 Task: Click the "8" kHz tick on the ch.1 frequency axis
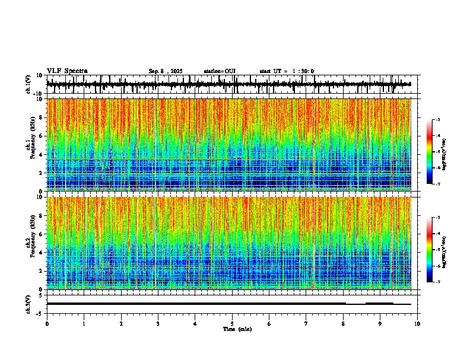(x=42, y=117)
